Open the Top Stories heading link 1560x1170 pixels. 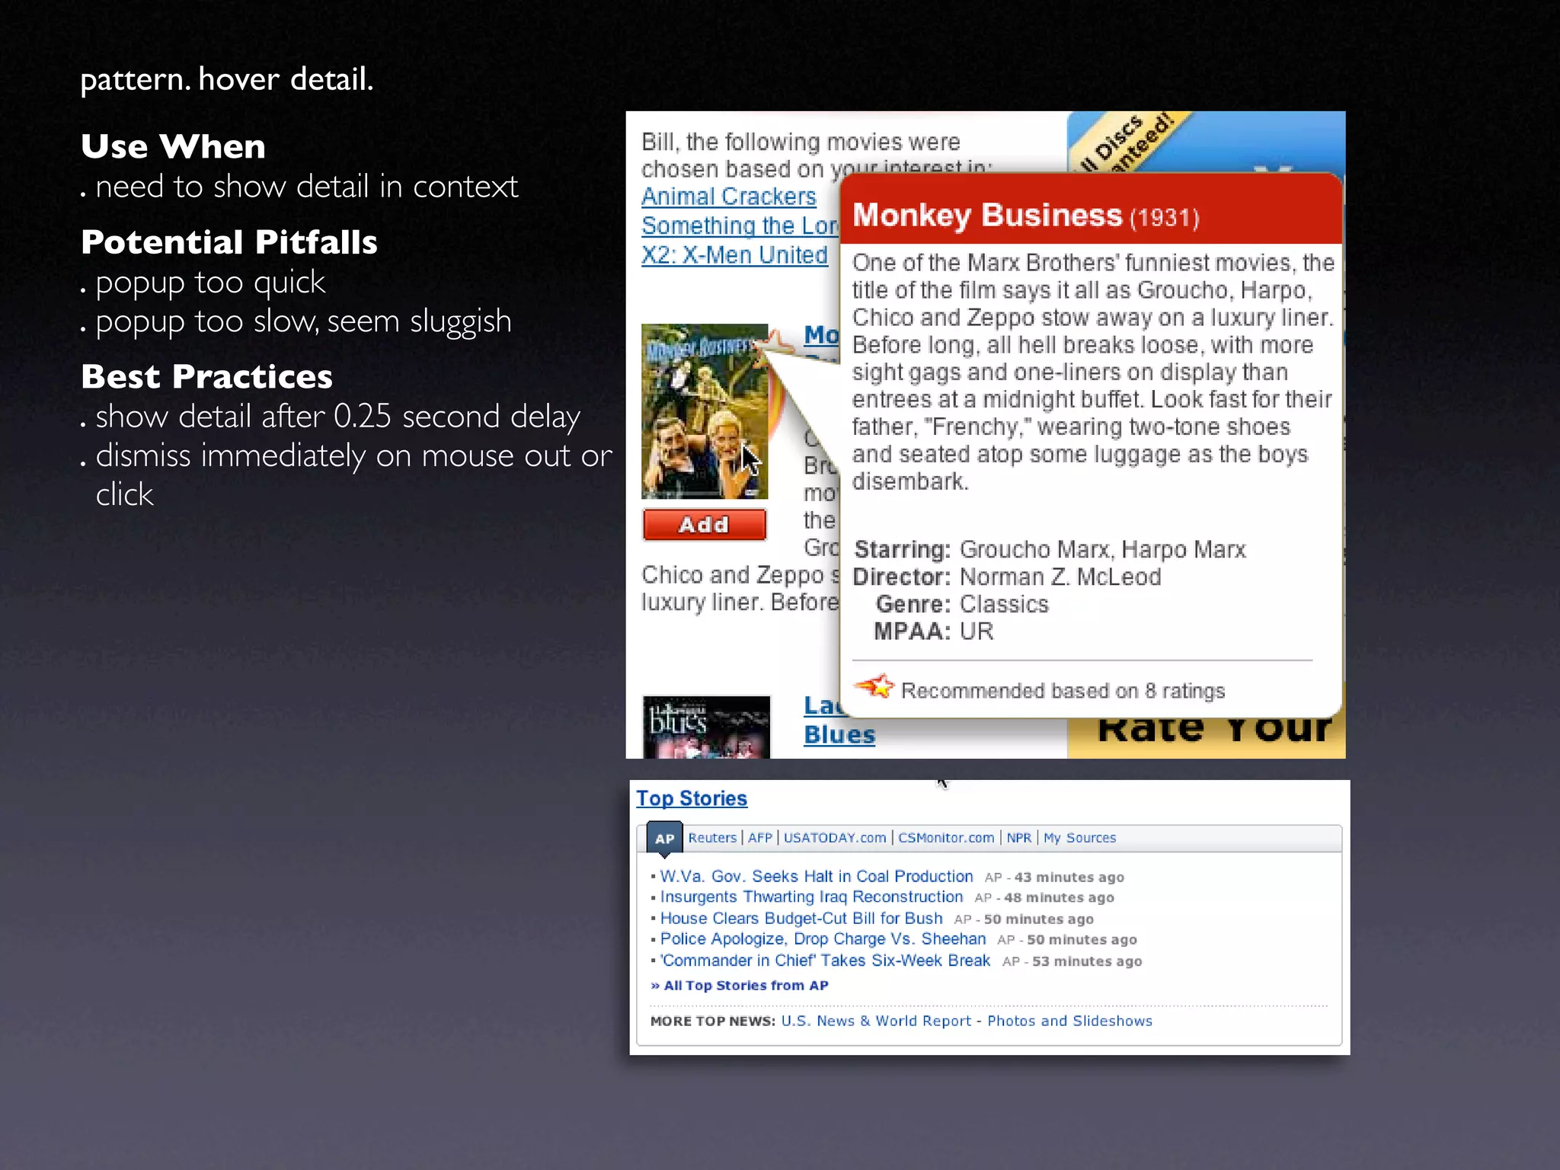692,798
